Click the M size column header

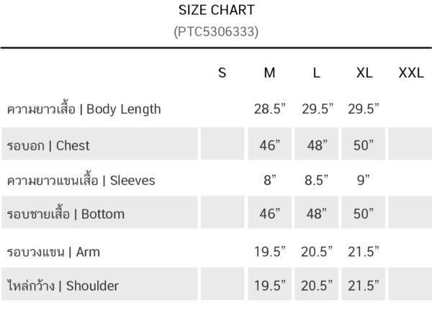point(269,73)
